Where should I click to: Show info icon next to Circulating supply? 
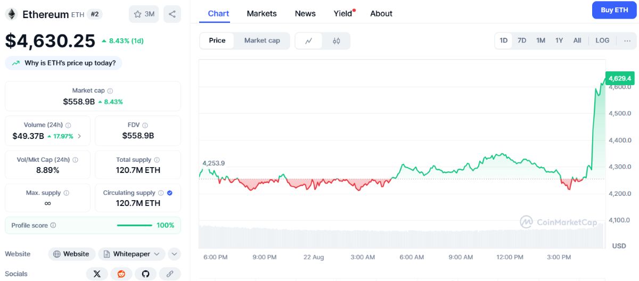(x=161, y=193)
